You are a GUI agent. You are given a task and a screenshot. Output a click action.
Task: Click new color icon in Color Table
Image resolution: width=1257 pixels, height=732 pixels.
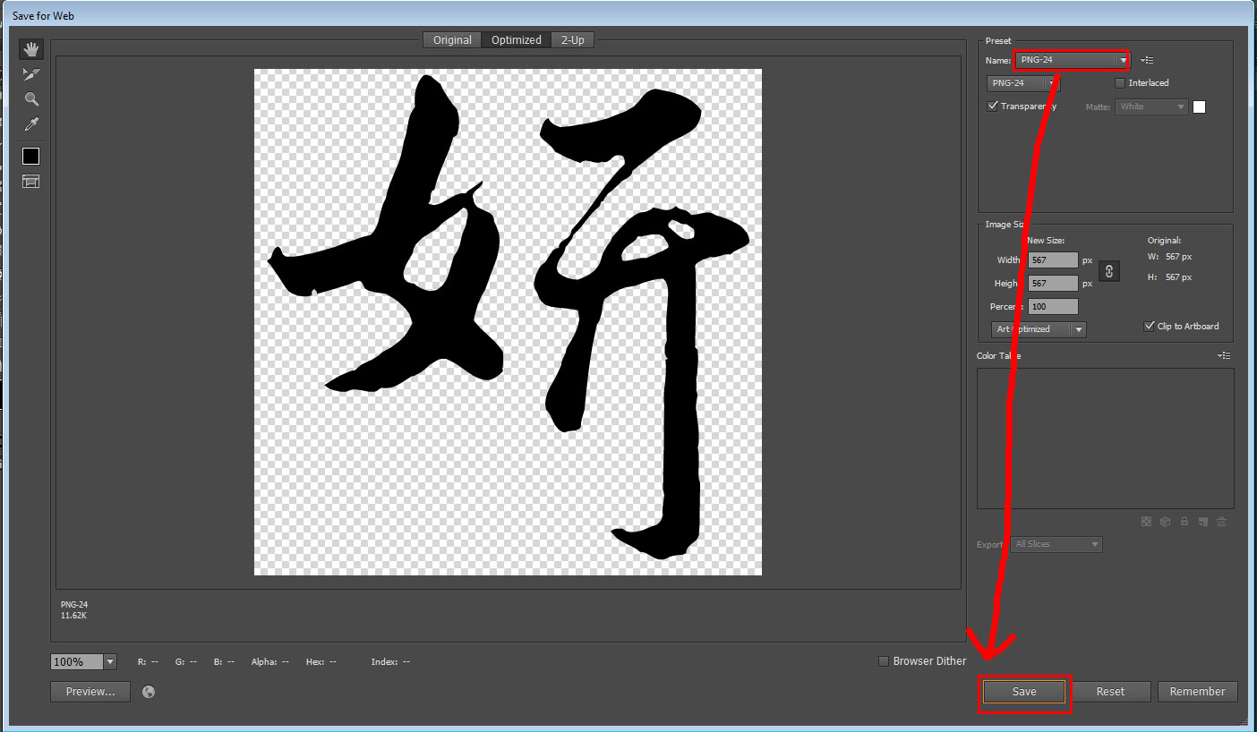1203,522
